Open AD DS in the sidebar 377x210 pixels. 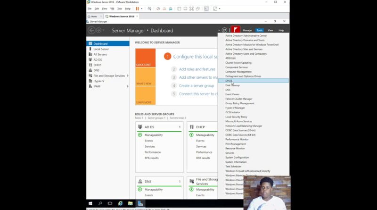tap(98, 60)
